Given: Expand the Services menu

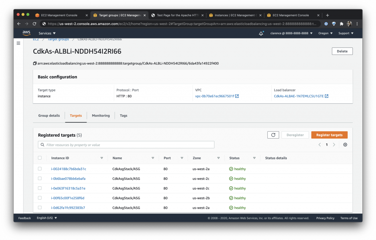Looking at the screenshot, I should [x=47, y=33].
